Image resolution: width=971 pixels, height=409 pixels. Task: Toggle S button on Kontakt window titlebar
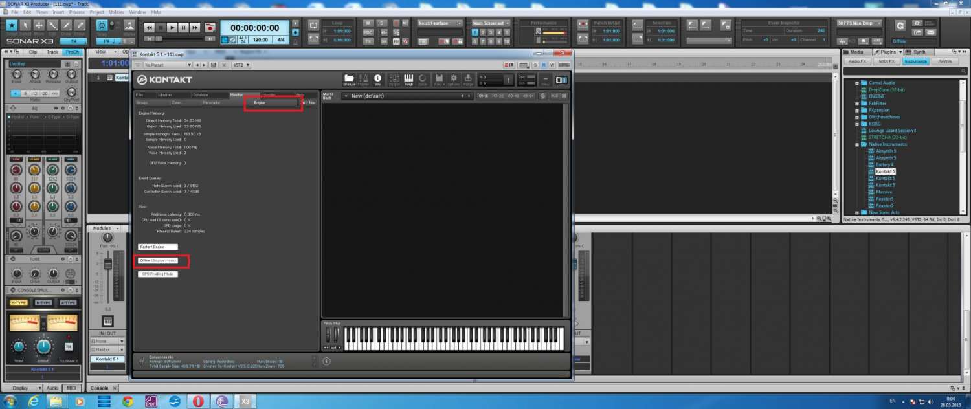pyautogui.click(x=535, y=65)
